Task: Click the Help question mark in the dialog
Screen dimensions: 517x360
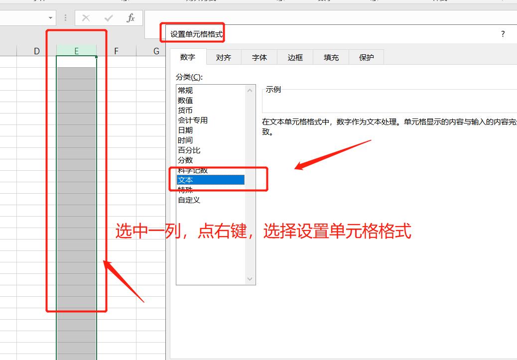Action: 503,34
